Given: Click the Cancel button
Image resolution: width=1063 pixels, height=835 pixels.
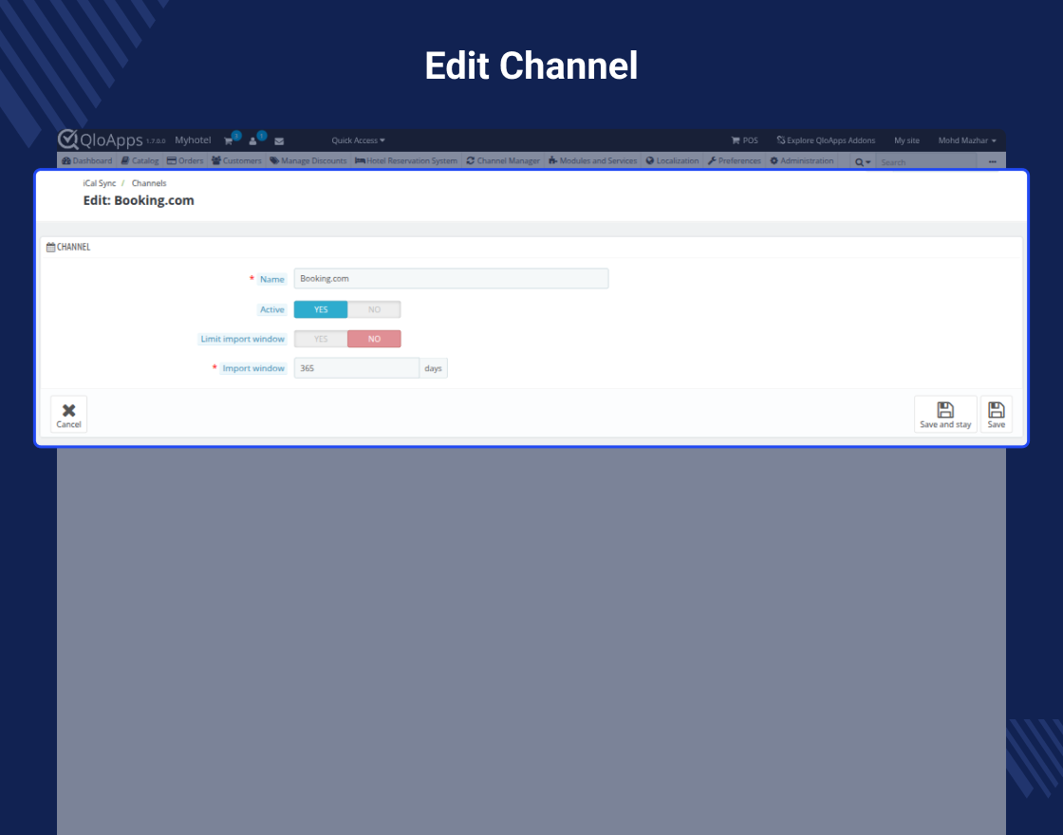Looking at the screenshot, I should point(68,414).
